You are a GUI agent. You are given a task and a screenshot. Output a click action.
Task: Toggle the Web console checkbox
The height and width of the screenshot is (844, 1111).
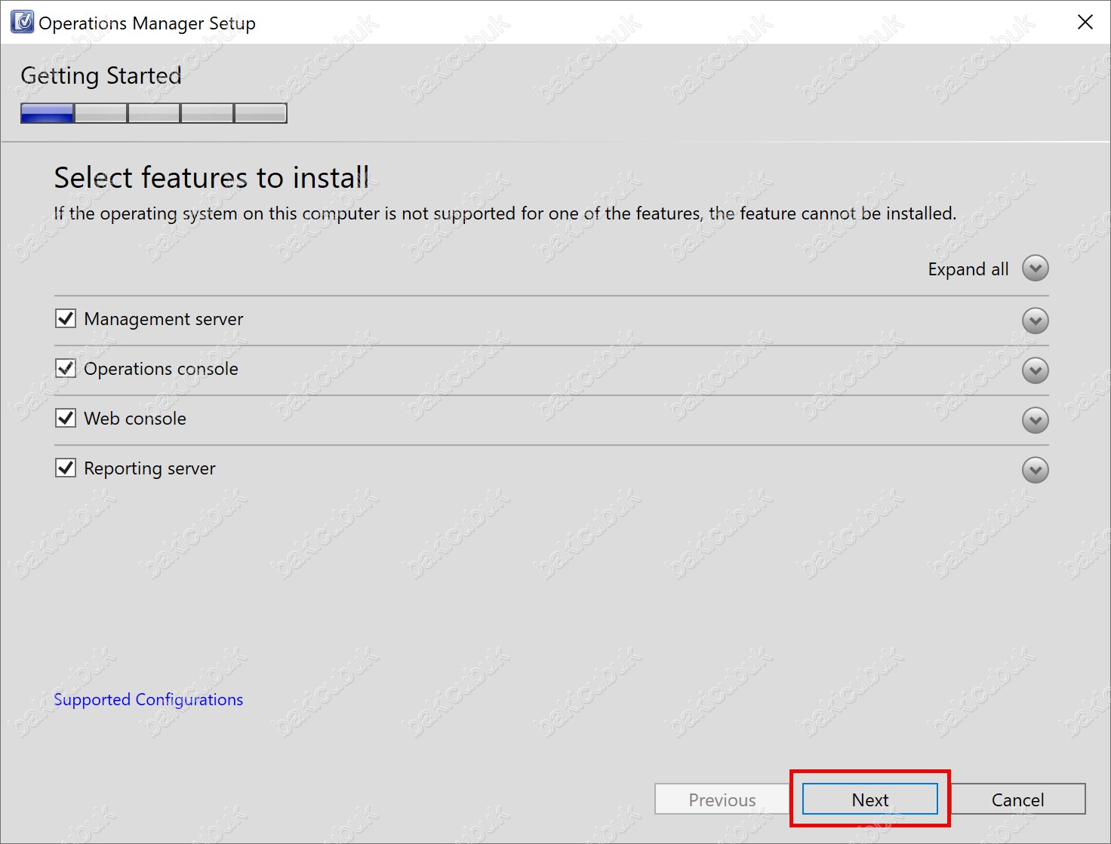click(x=66, y=418)
